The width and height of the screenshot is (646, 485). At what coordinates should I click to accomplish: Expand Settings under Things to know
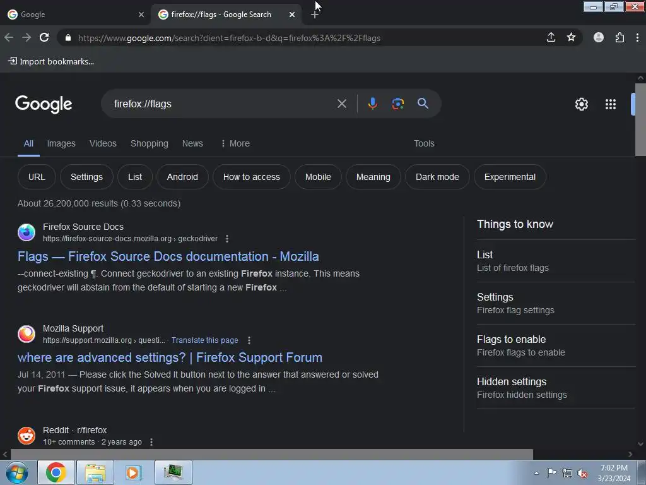pyautogui.click(x=556, y=303)
